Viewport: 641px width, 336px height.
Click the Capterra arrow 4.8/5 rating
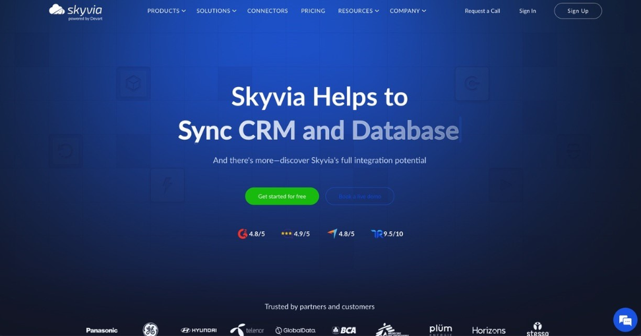[x=341, y=234]
